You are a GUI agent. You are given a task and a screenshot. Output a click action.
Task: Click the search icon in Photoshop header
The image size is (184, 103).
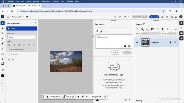coord(167,17)
